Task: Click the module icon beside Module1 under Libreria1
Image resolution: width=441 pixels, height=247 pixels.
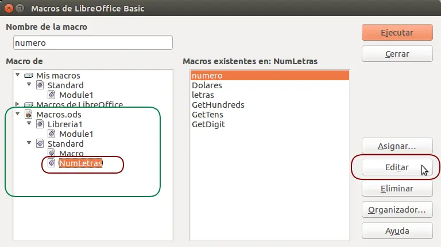Action: point(52,134)
